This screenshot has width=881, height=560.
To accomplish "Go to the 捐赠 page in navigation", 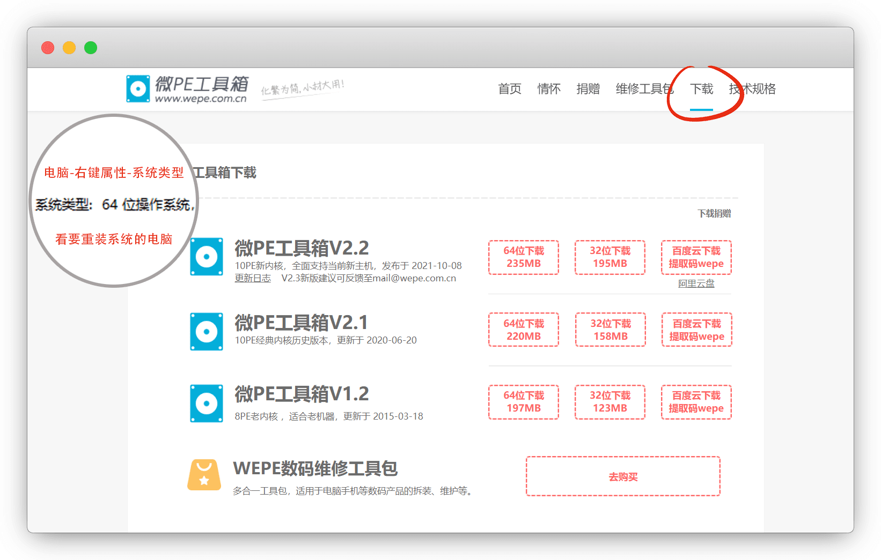I will coord(588,89).
